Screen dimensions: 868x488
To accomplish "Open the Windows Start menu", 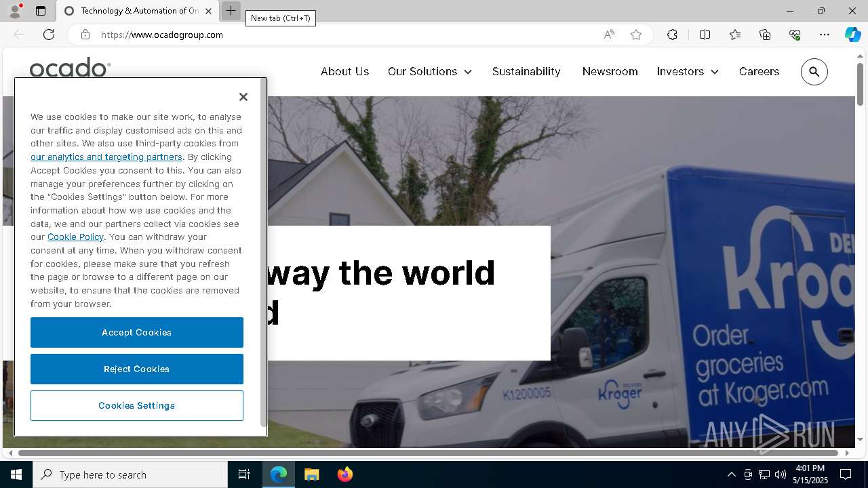I will (x=16, y=474).
